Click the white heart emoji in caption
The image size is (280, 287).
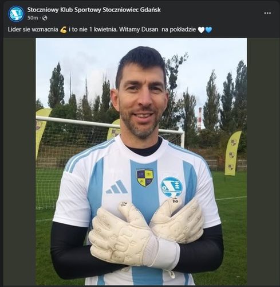pyautogui.click(x=201, y=30)
